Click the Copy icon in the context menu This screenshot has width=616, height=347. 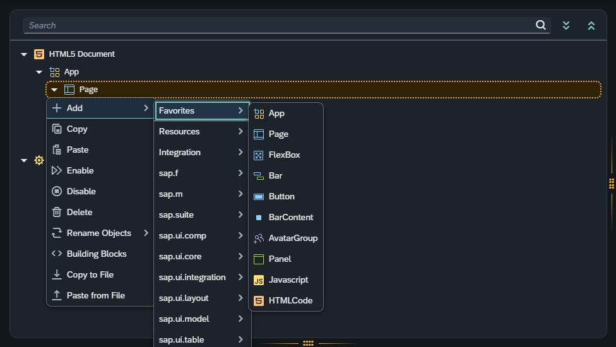pos(57,129)
